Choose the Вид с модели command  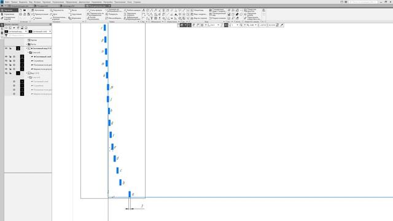(198, 14)
